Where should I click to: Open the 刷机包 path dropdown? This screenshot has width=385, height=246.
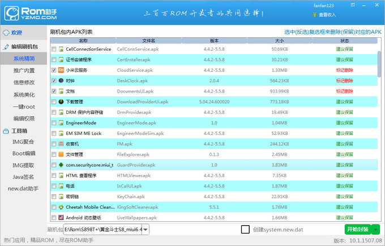click(x=146, y=229)
